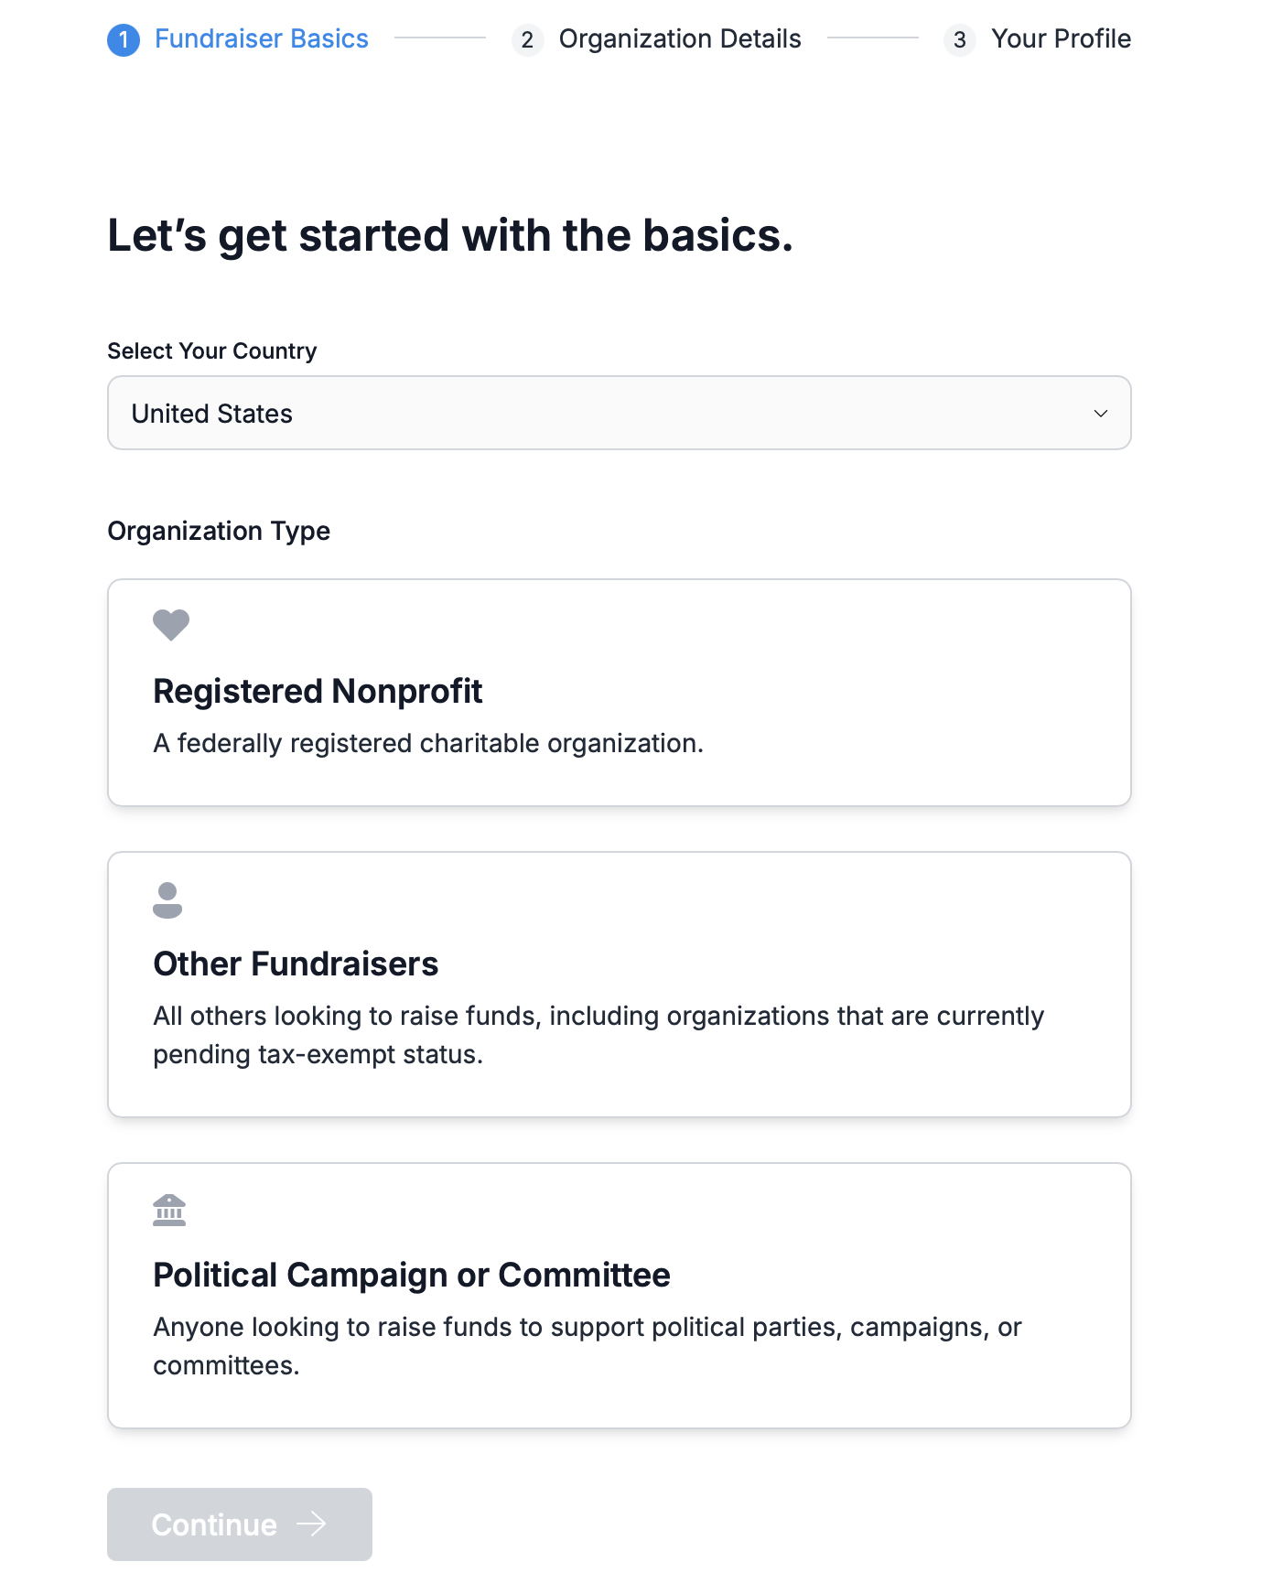Go to the Fundraiser Basics step
Screen dimensions: 1283x1594
click(x=262, y=38)
